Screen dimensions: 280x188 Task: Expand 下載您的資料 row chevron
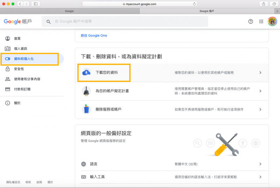coord(260,73)
